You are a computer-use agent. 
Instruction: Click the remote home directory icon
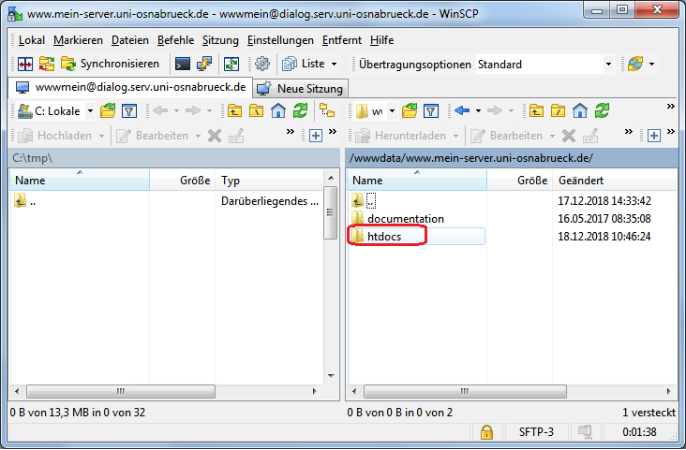tap(580, 110)
